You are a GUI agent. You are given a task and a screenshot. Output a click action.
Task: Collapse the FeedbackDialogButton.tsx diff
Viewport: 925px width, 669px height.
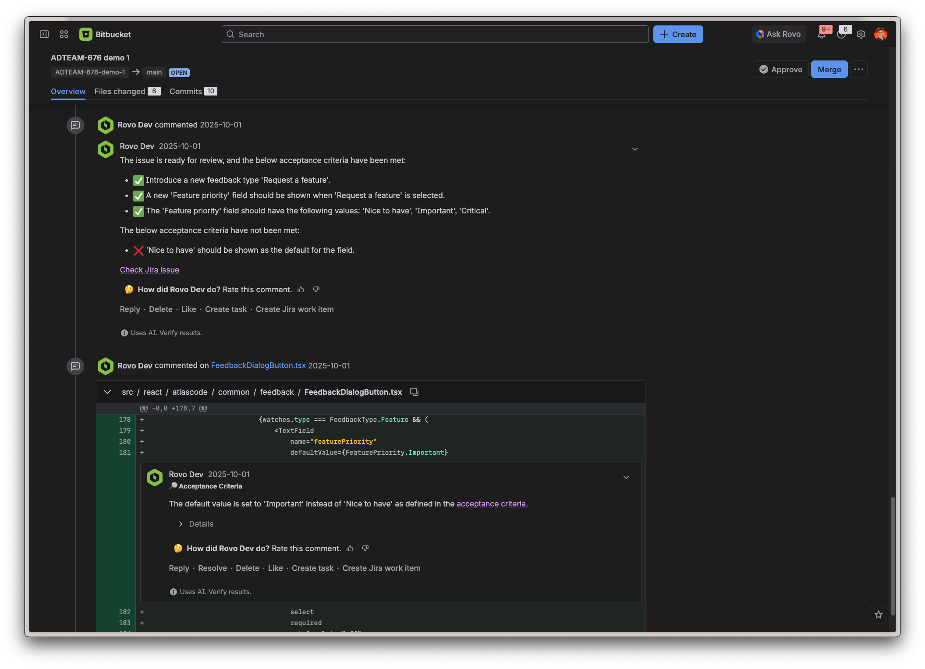point(107,392)
